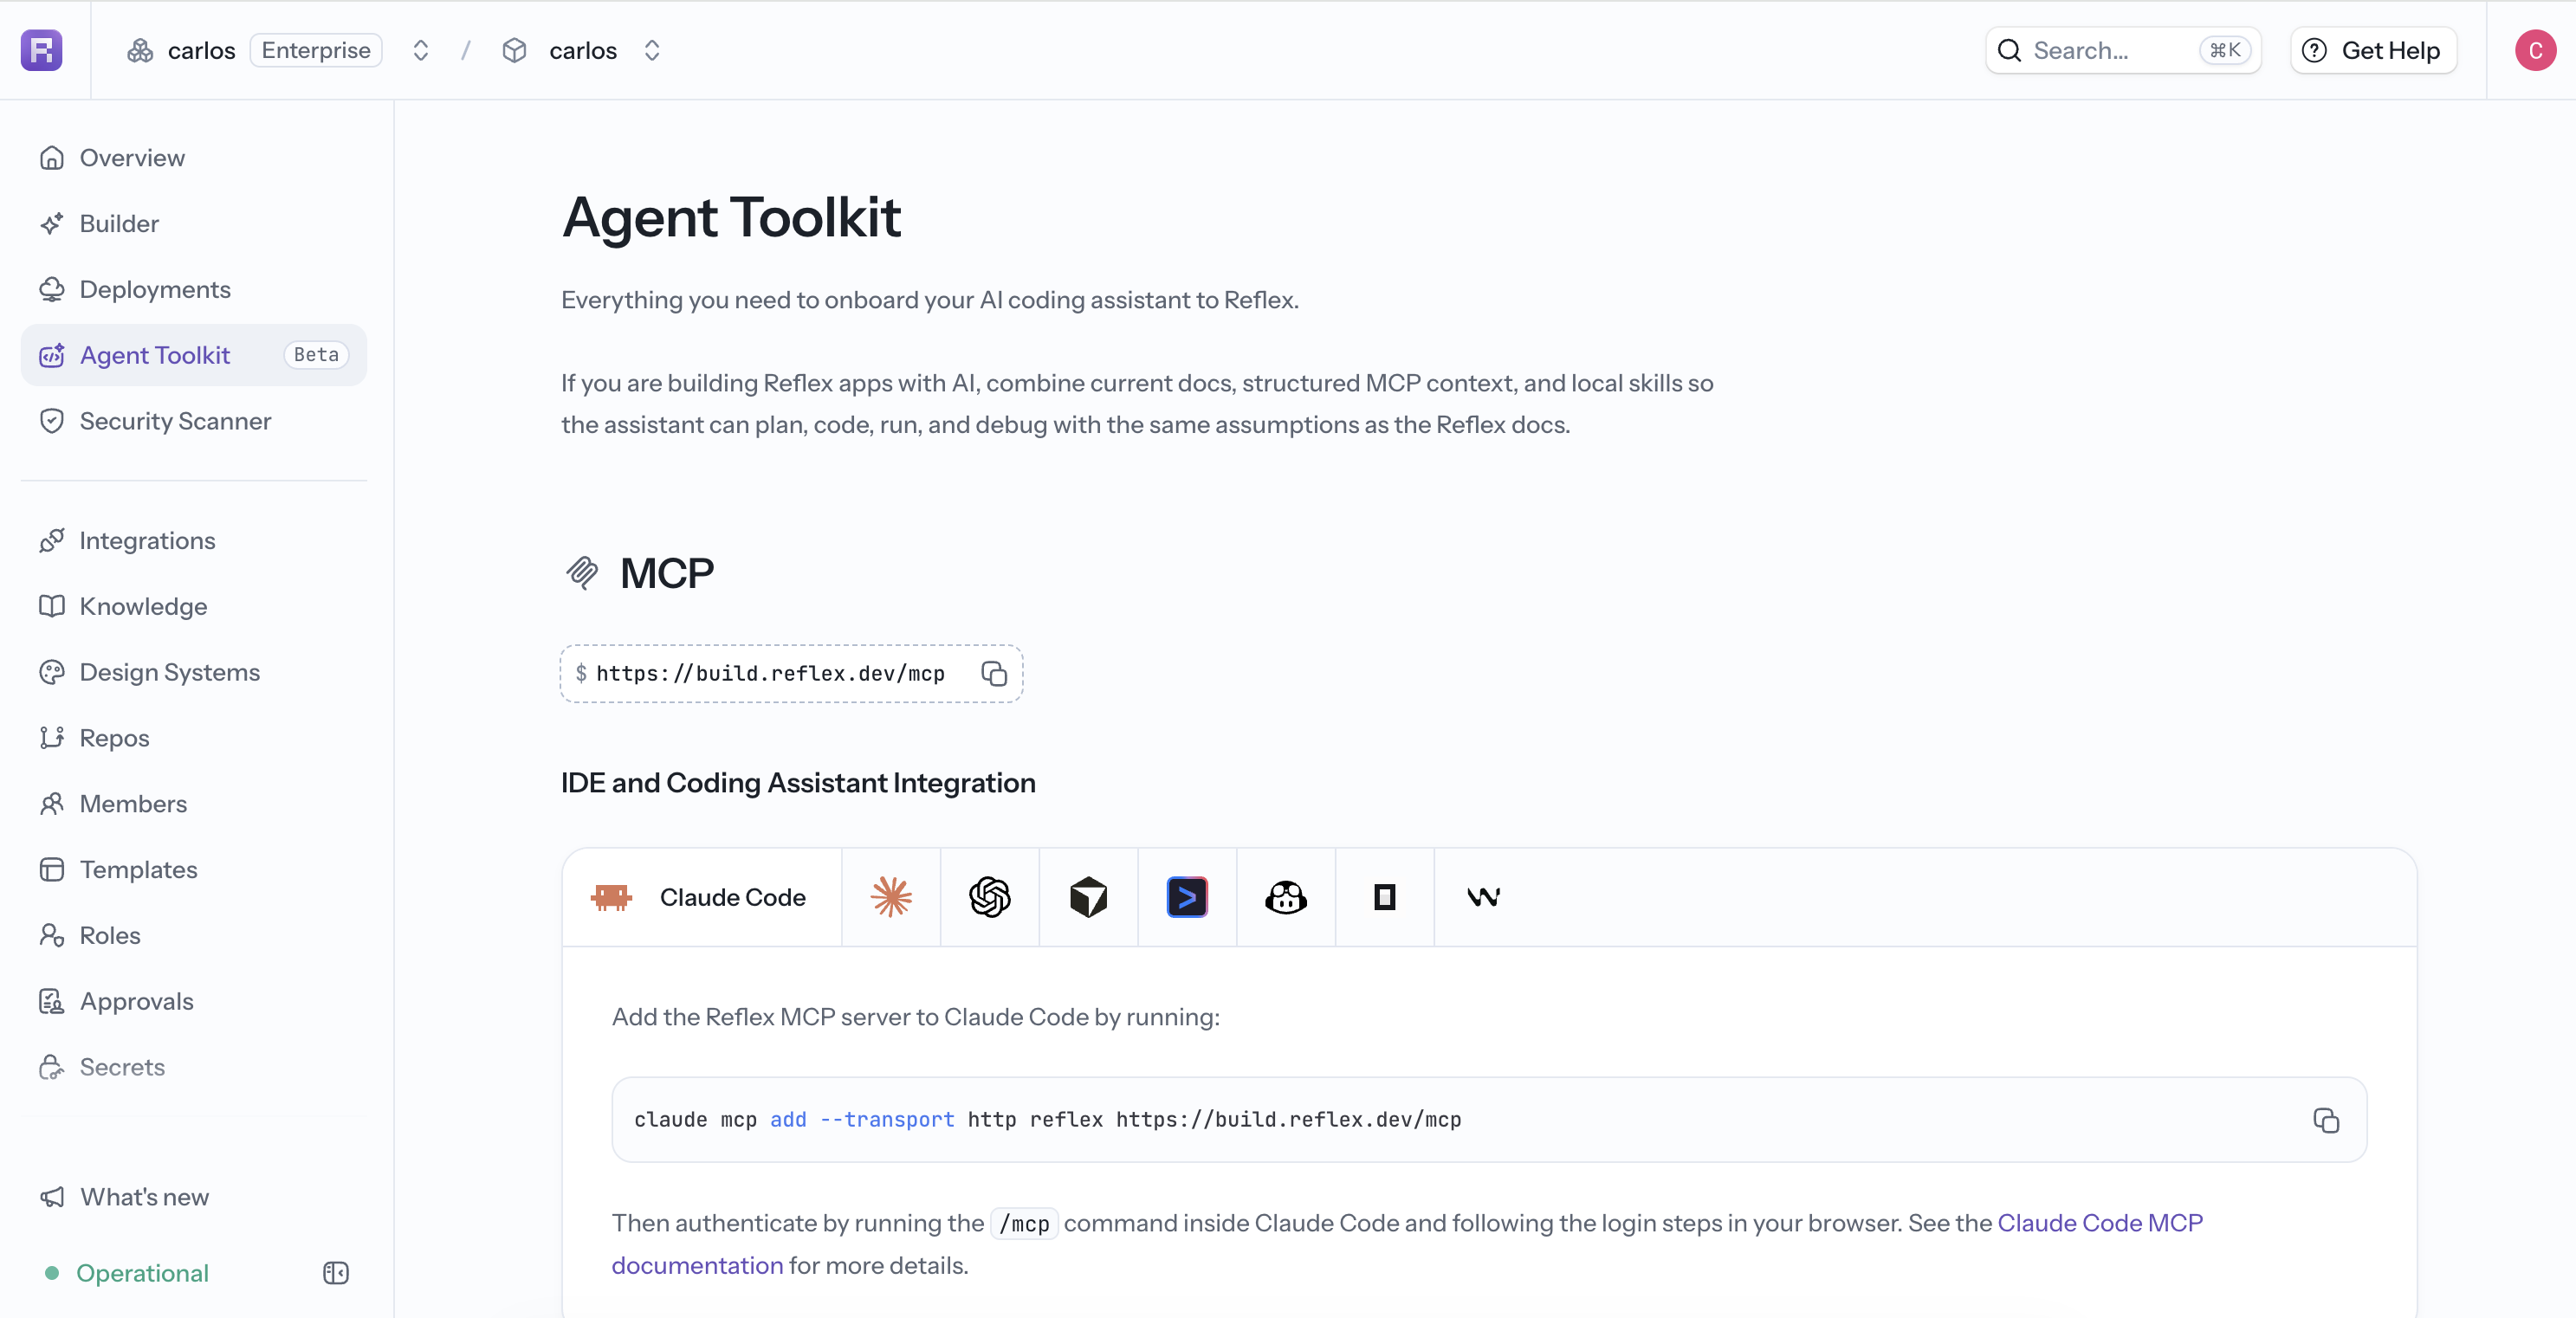Focus the Search field
The image size is (2576, 1318).
click(x=2122, y=50)
